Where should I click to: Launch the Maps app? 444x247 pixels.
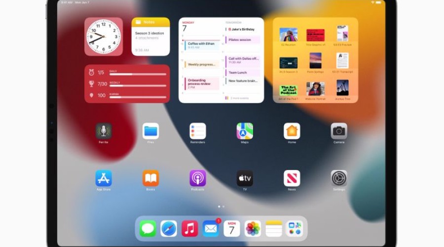coord(245,131)
